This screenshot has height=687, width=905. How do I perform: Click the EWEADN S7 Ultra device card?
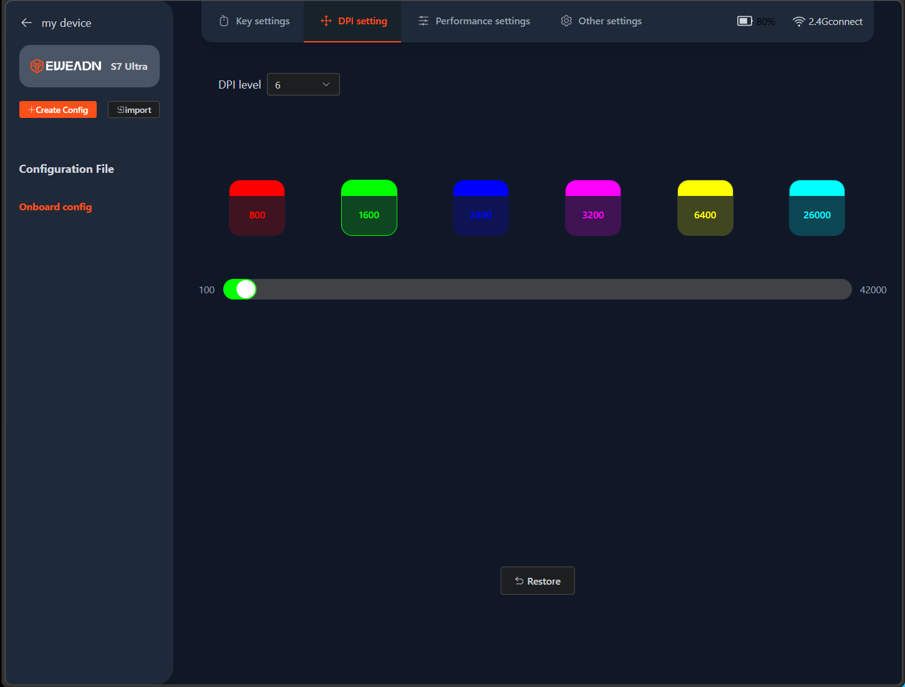point(89,66)
